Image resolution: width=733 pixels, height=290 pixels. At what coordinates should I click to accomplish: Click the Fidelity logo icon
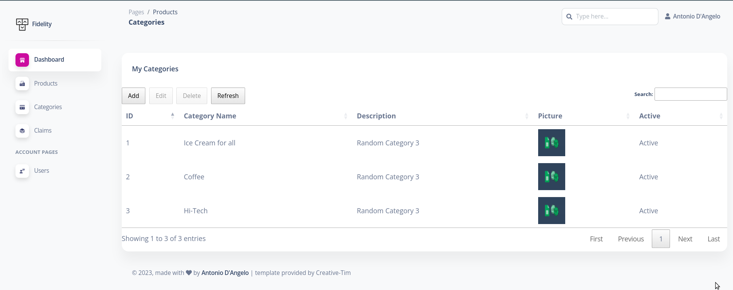click(22, 24)
